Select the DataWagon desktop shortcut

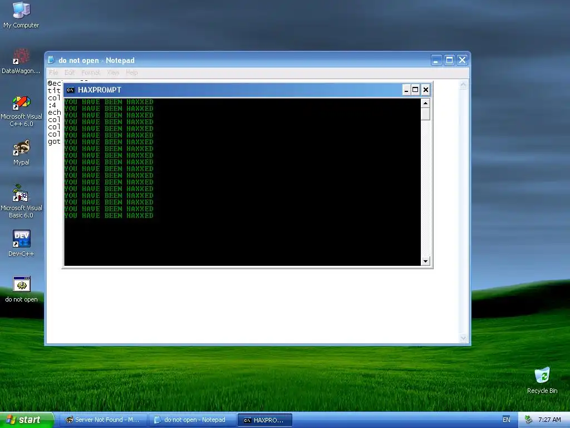click(21, 61)
